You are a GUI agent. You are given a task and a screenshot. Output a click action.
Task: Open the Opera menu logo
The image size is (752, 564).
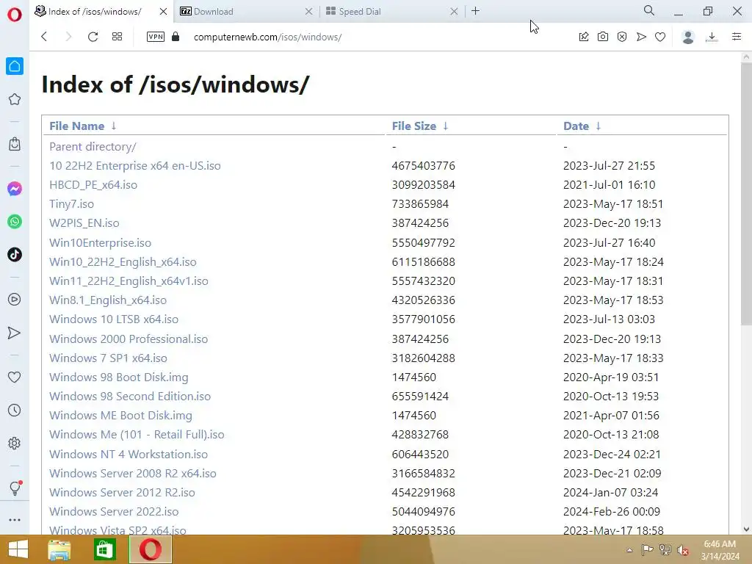[x=15, y=15]
